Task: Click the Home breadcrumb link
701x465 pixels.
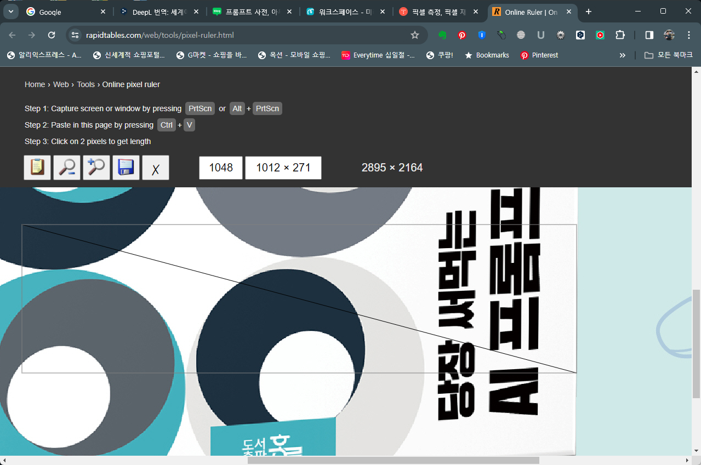Action: click(x=35, y=84)
